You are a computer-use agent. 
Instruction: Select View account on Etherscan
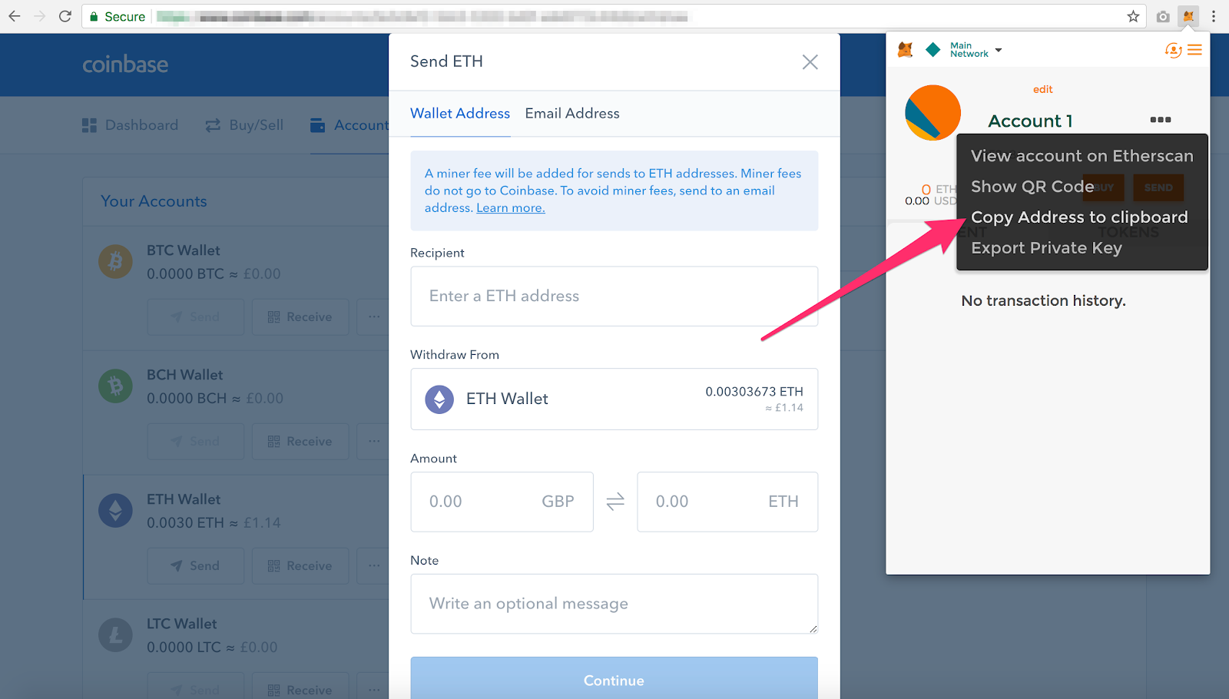[1082, 156]
